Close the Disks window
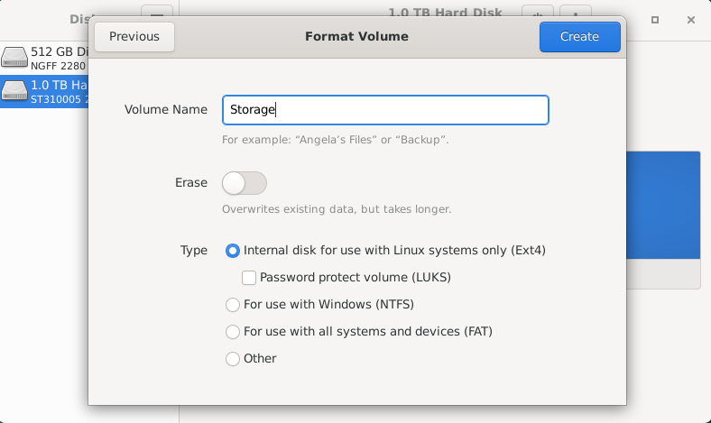The height and width of the screenshot is (423, 711). (690, 20)
